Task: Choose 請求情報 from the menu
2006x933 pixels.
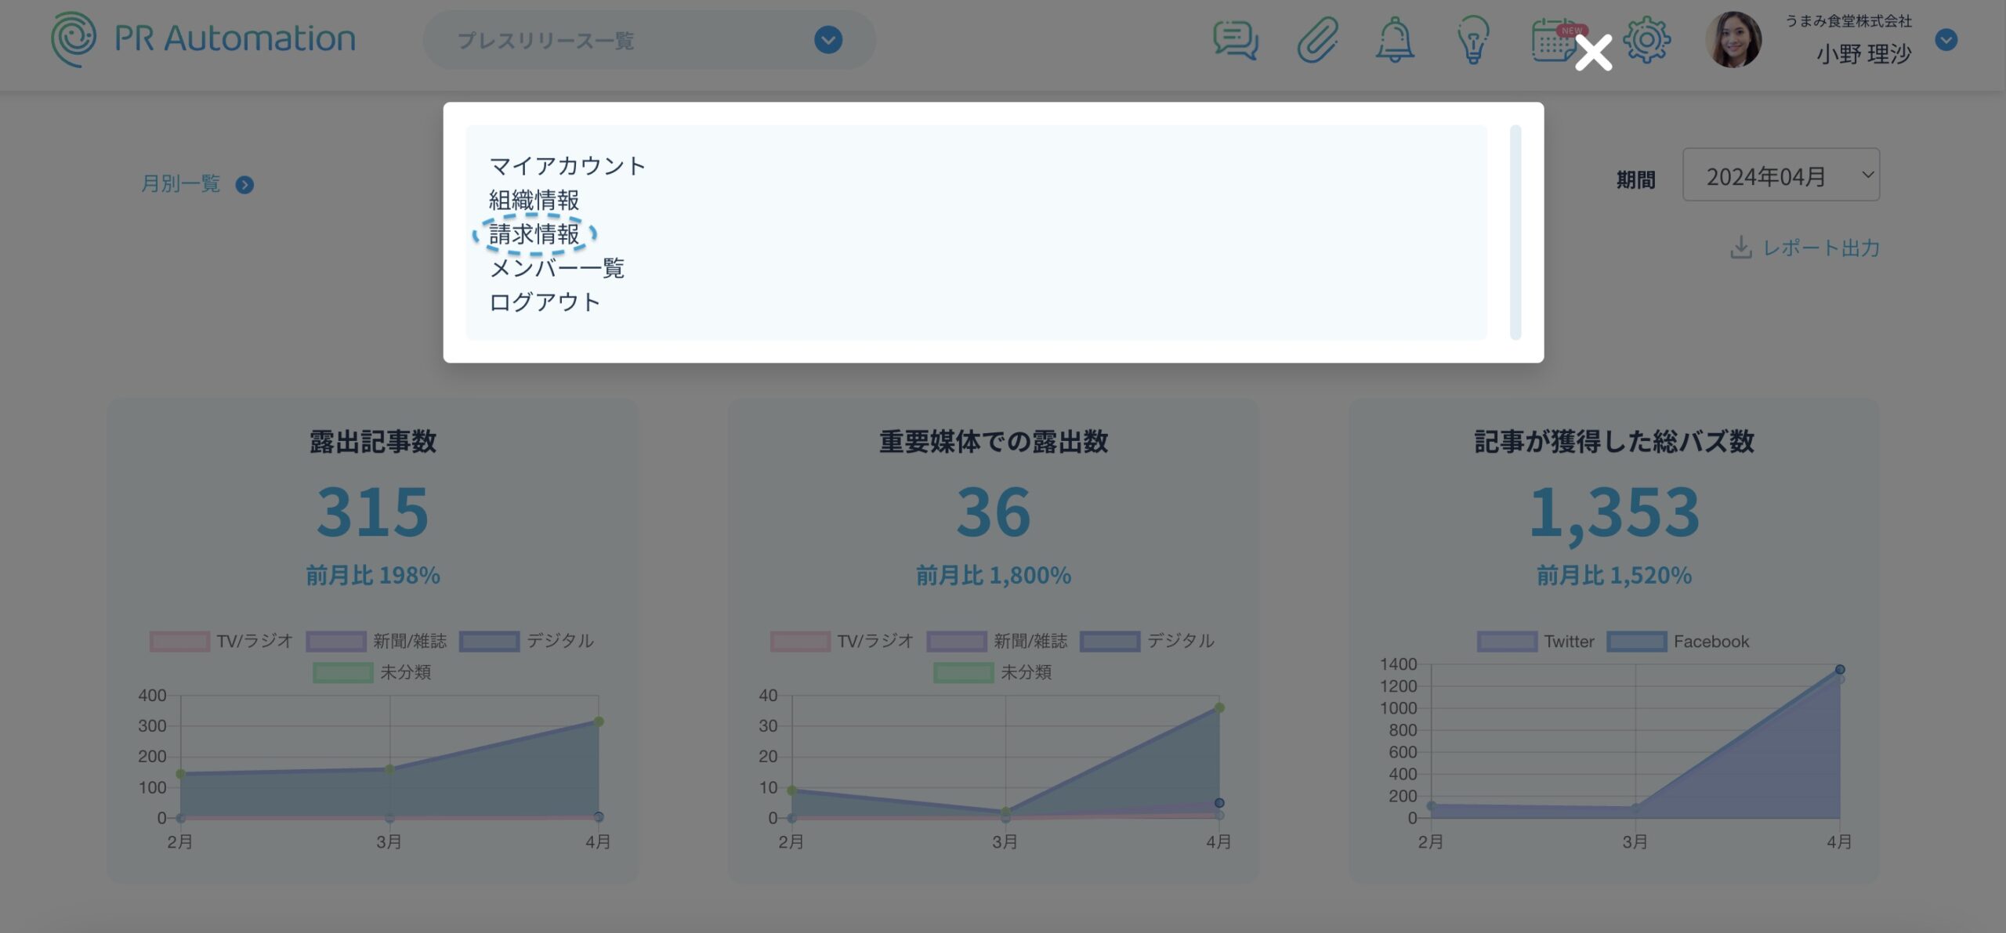Action: 534,234
